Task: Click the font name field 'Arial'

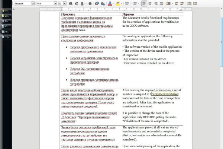Action: pyautogui.click(x=45, y=3)
